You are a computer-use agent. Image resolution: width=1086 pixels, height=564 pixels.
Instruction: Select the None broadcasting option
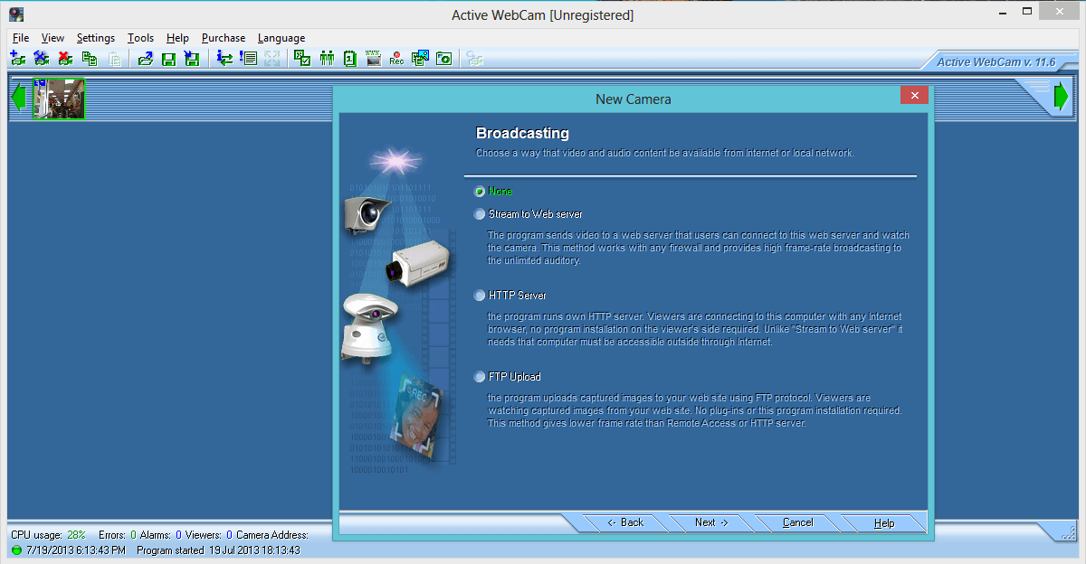click(x=479, y=192)
